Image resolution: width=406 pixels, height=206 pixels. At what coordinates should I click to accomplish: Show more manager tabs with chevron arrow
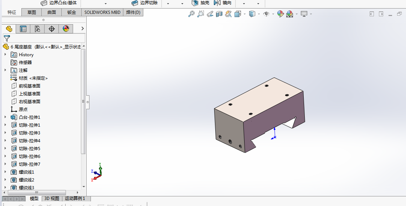pos(83,28)
